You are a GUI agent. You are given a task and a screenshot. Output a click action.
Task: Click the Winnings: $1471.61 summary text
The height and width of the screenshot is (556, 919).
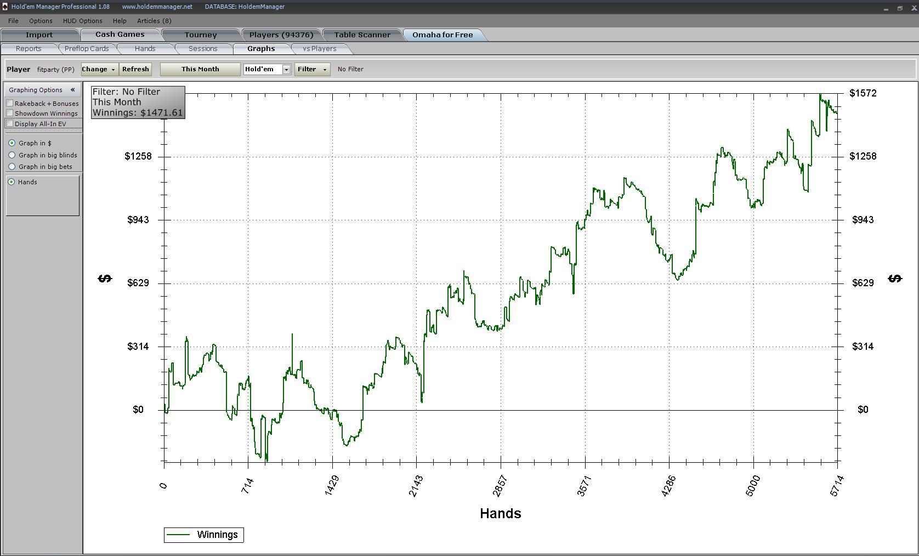(x=137, y=113)
